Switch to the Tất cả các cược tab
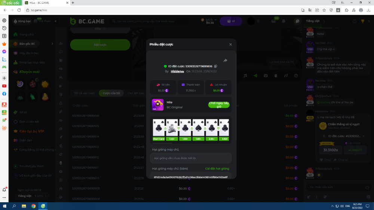The image size is (374, 210). (x=85, y=93)
